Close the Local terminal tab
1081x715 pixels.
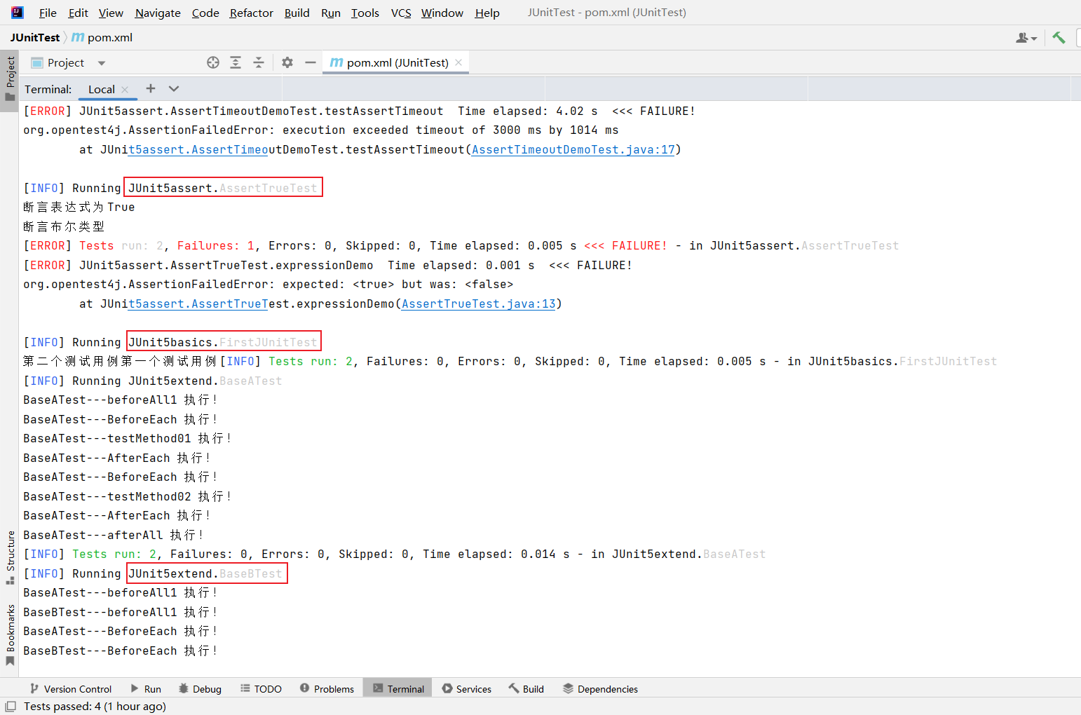pos(125,89)
